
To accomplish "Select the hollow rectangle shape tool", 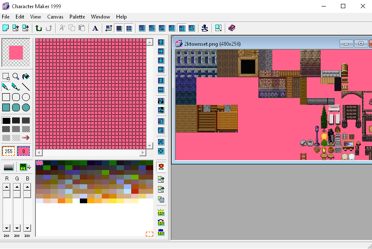I will coord(6,97).
